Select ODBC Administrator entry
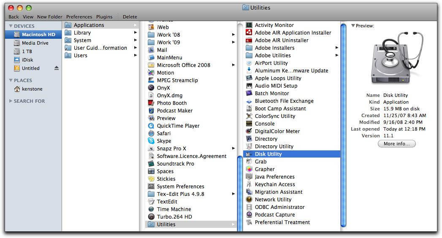Screen dimensions: 442x238 291,207
